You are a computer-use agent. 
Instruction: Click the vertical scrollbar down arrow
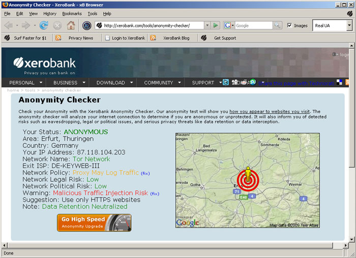point(351,239)
